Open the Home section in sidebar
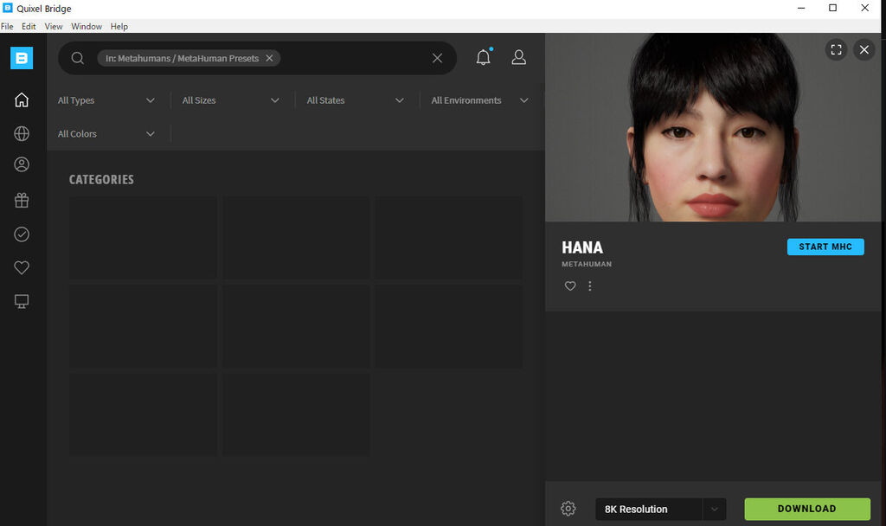This screenshot has height=526, width=886. 22,100
